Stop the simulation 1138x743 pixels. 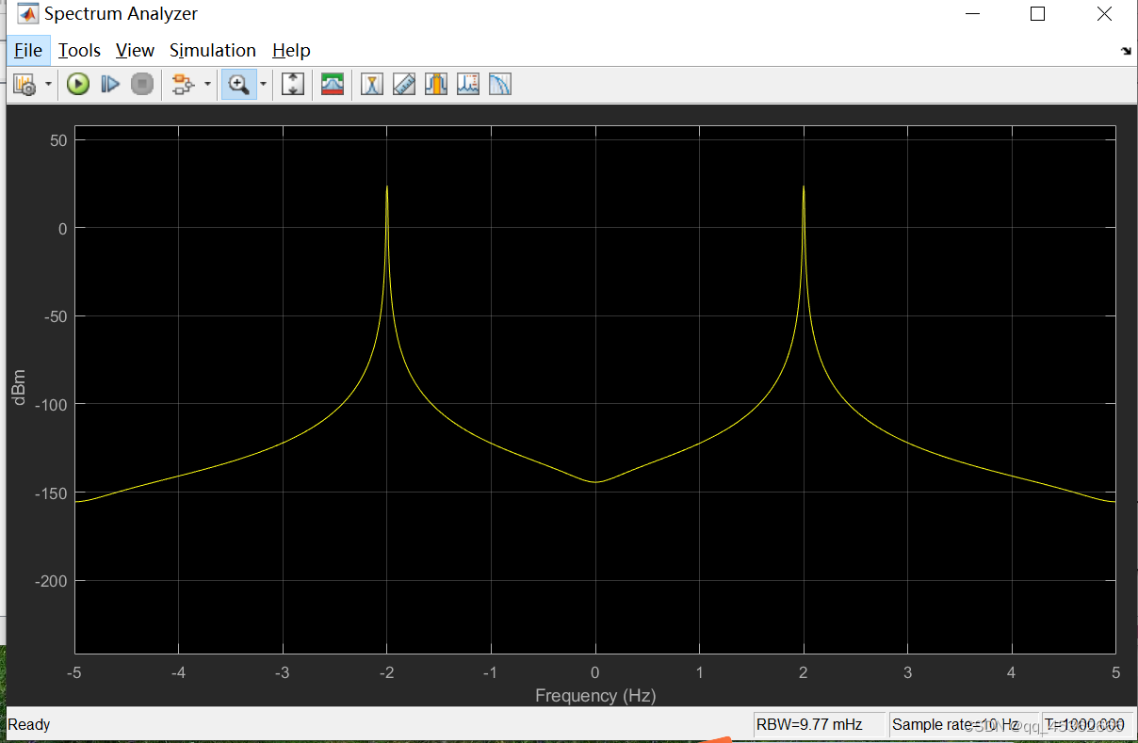[x=142, y=85]
